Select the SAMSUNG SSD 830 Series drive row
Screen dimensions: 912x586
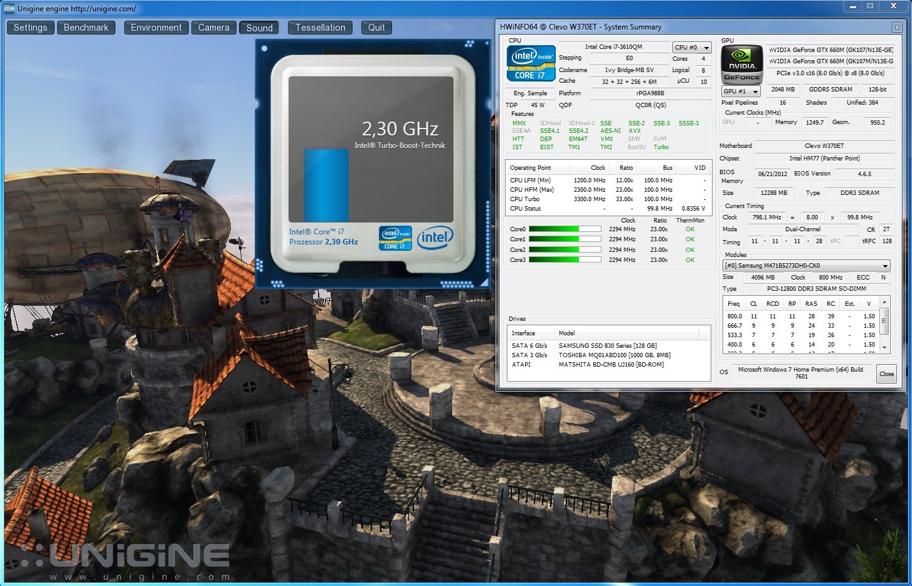[608, 346]
